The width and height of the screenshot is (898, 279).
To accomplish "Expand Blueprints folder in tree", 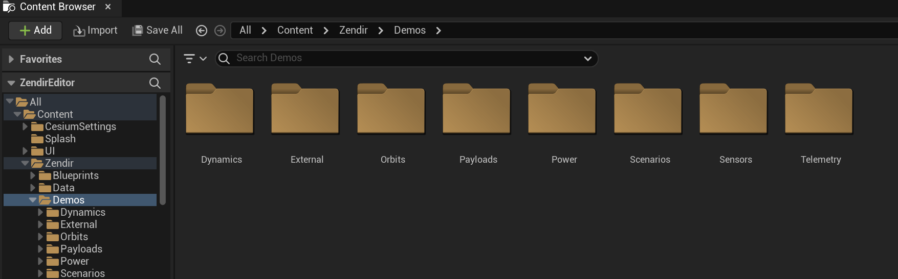I will click(33, 175).
